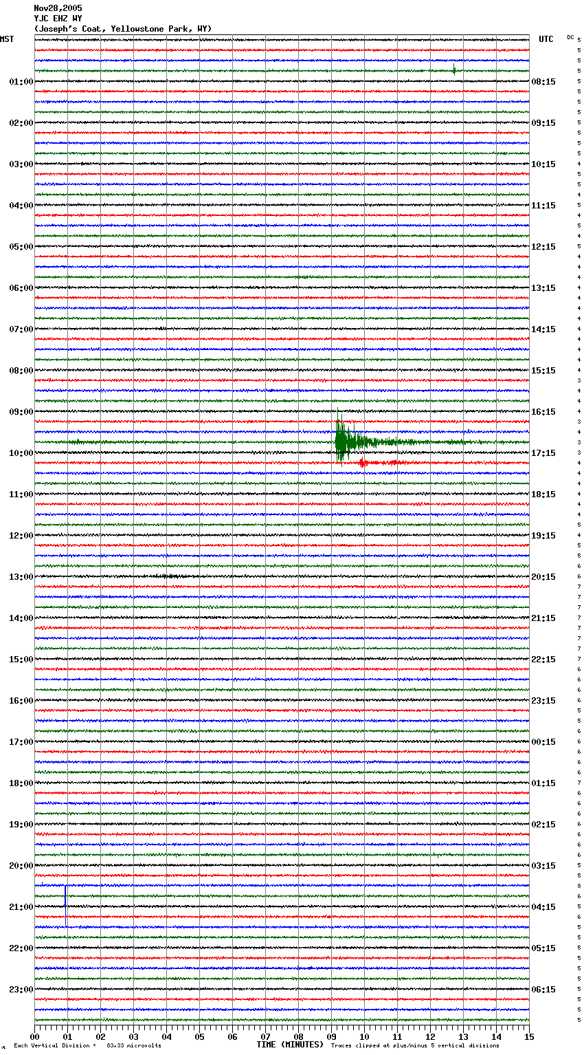Click the 15 minute axis tick label

point(529,1036)
